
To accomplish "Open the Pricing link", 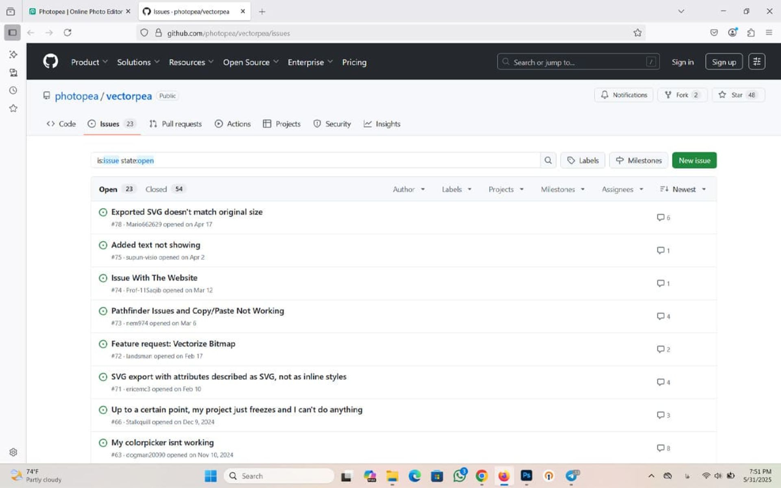I will 354,62.
